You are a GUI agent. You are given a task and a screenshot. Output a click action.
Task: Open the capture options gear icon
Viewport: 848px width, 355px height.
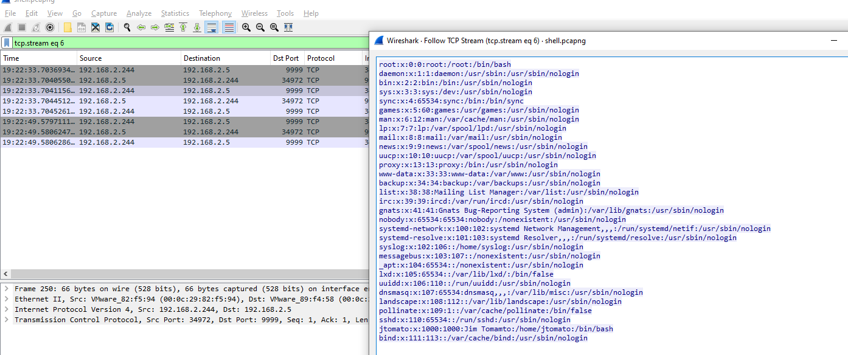coord(50,27)
